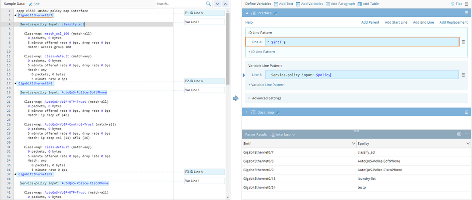This screenshot has height=200, width=472.
Task: Jump to next search match with down arrow
Action: [x=217, y=4]
